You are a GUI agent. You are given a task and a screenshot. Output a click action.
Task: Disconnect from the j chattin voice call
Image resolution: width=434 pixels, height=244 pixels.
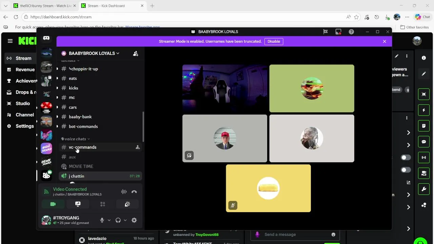tap(134, 192)
